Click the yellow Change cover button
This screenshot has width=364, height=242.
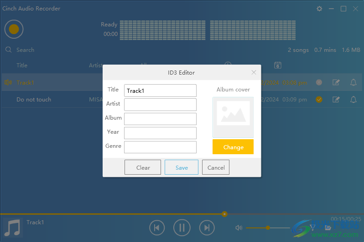(233, 147)
